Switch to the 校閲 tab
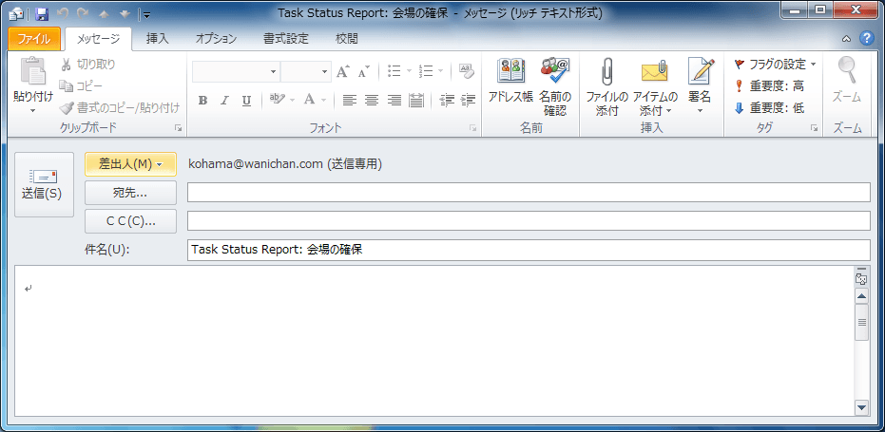The image size is (885, 432). [x=347, y=39]
